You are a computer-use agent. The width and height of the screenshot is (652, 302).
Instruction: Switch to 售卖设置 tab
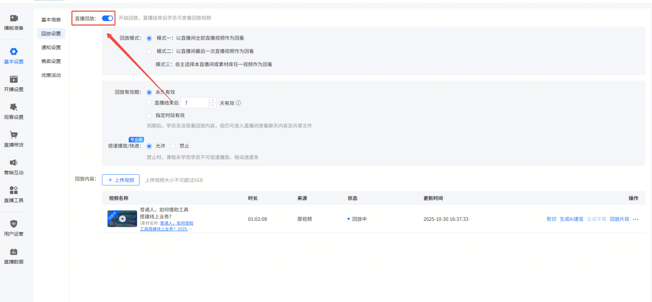[x=51, y=61]
